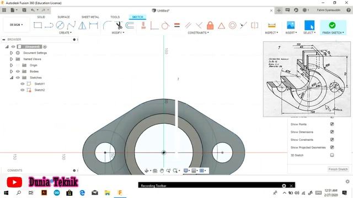Open the help question mark icon
The width and height of the screenshot is (353, 198).
coord(349,10)
